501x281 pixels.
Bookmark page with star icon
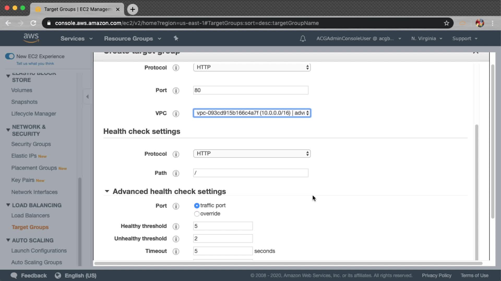click(446, 23)
